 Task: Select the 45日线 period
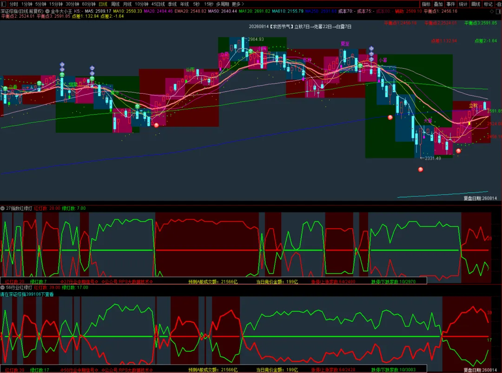(158, 4)
